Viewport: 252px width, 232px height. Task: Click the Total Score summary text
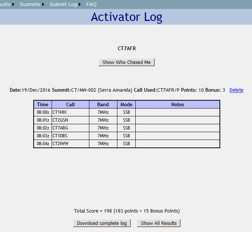click(127, 211)
